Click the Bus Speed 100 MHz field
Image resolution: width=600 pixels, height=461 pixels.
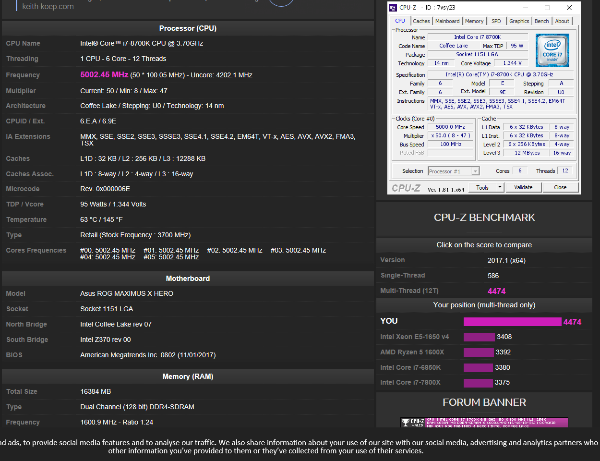pos(450,144)
